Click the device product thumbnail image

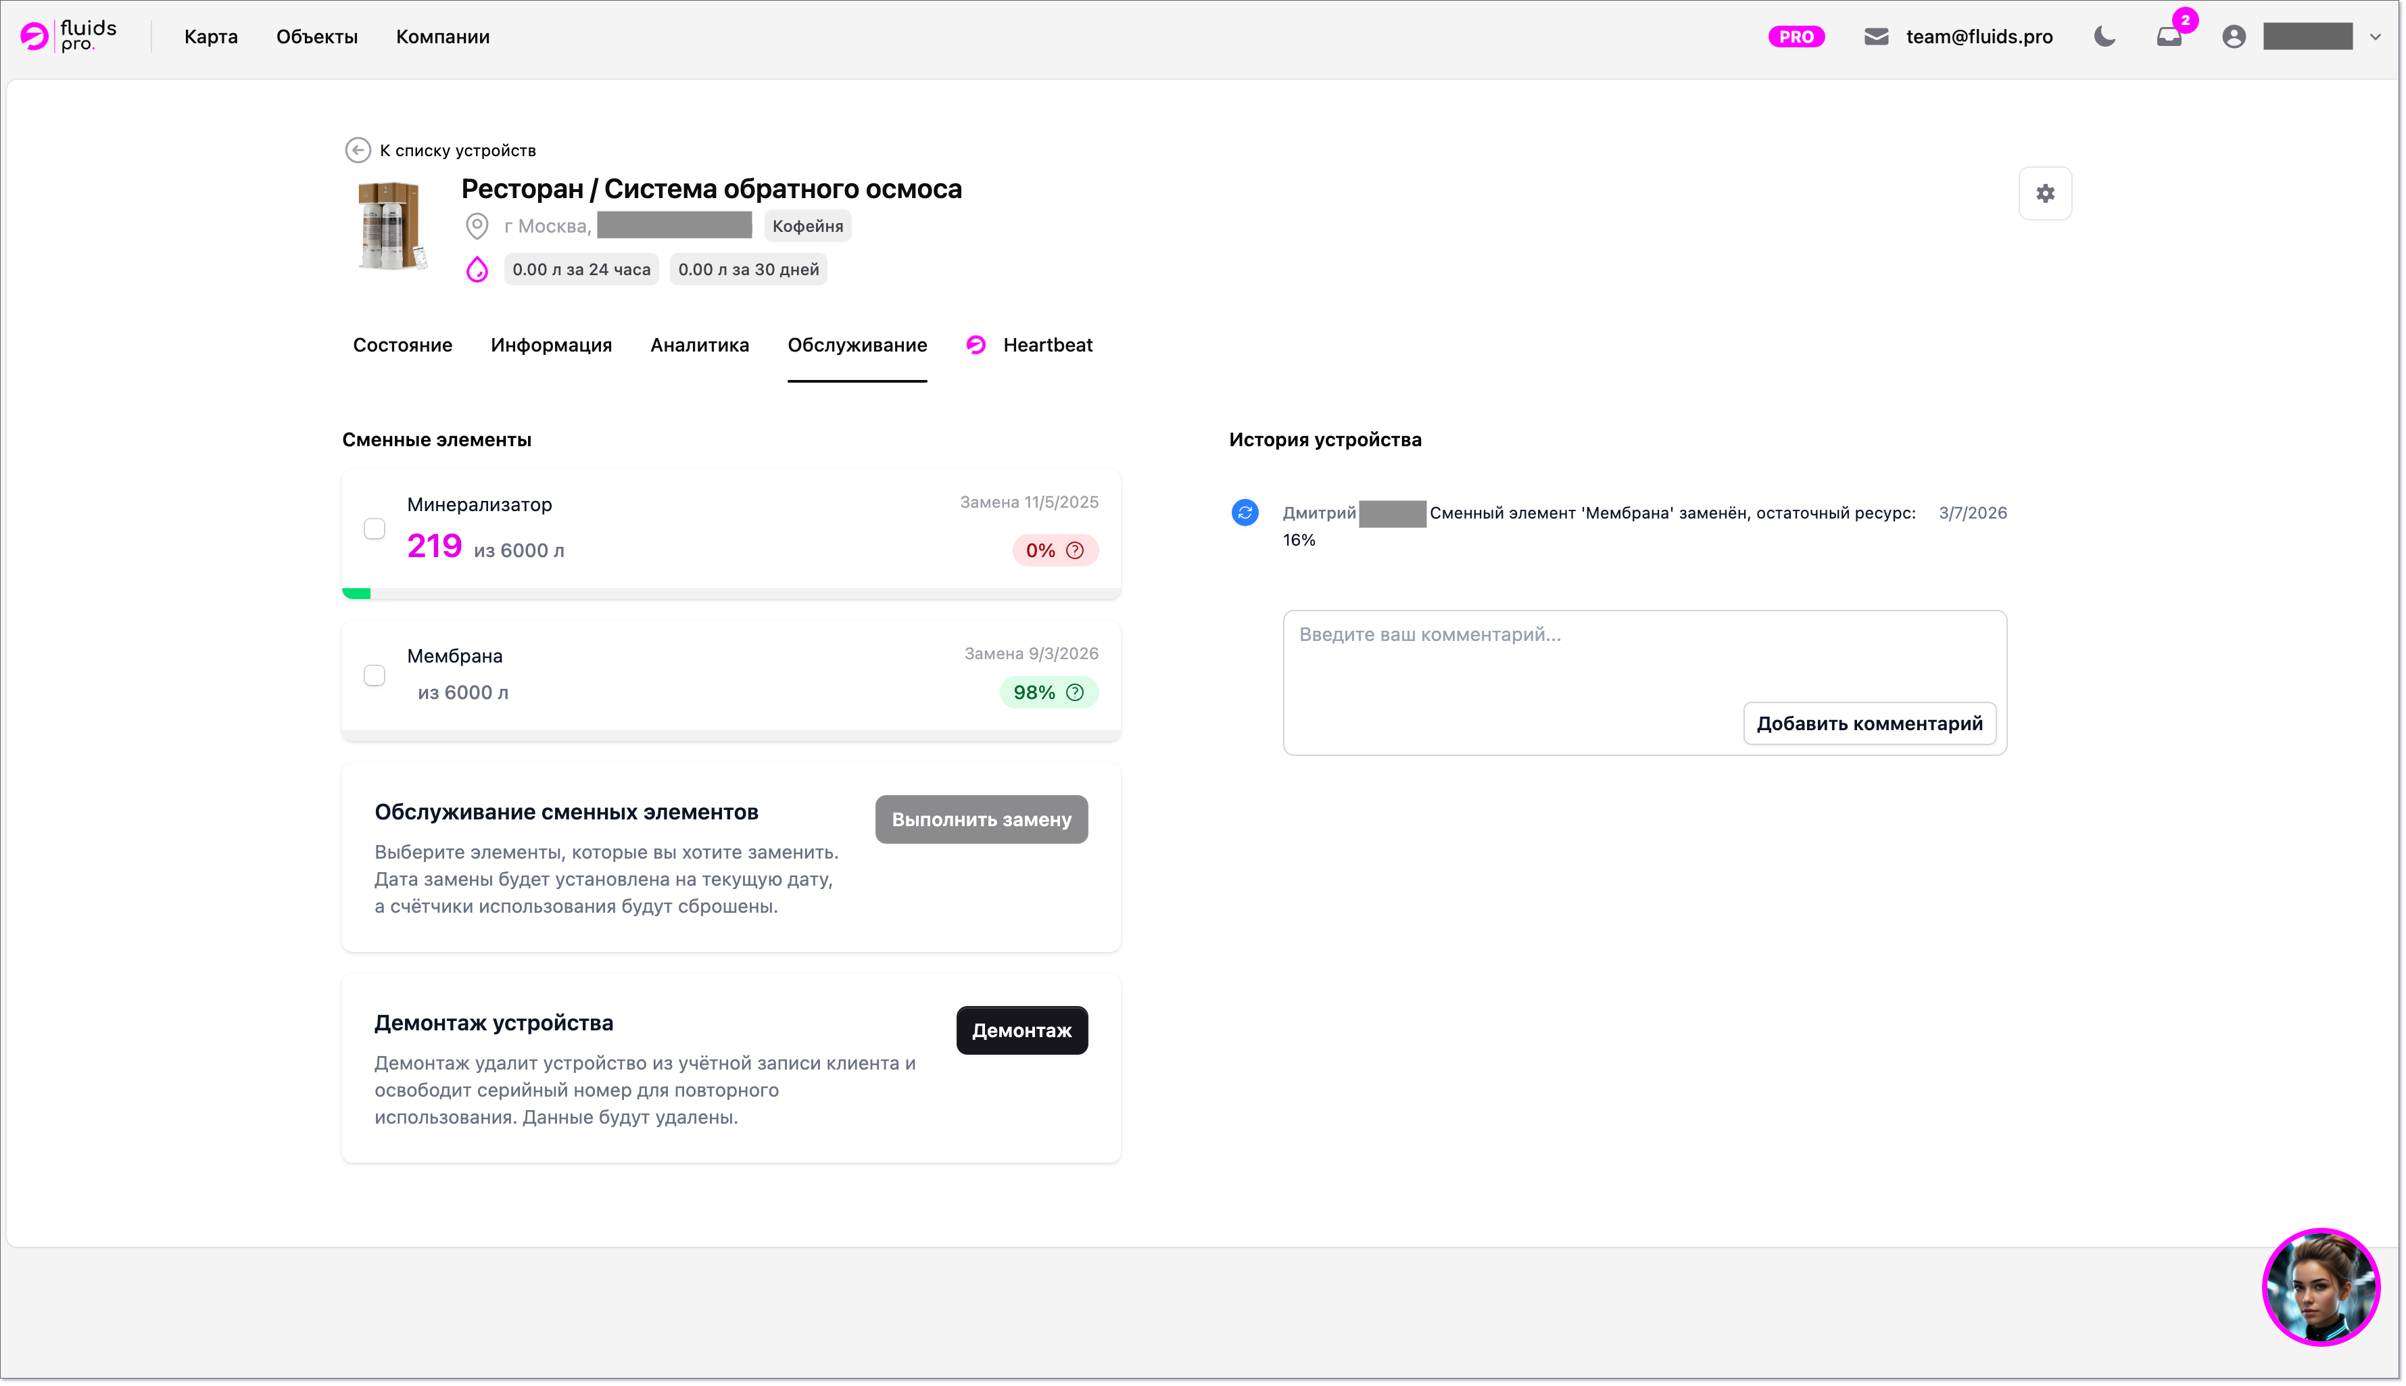[391, 226]
